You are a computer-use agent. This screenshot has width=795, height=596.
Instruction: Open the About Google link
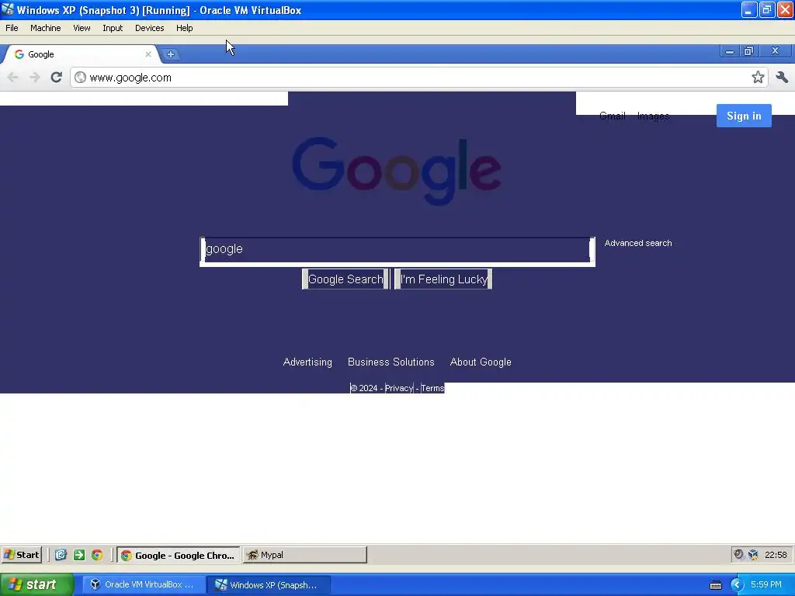click(x=481, y=362)
